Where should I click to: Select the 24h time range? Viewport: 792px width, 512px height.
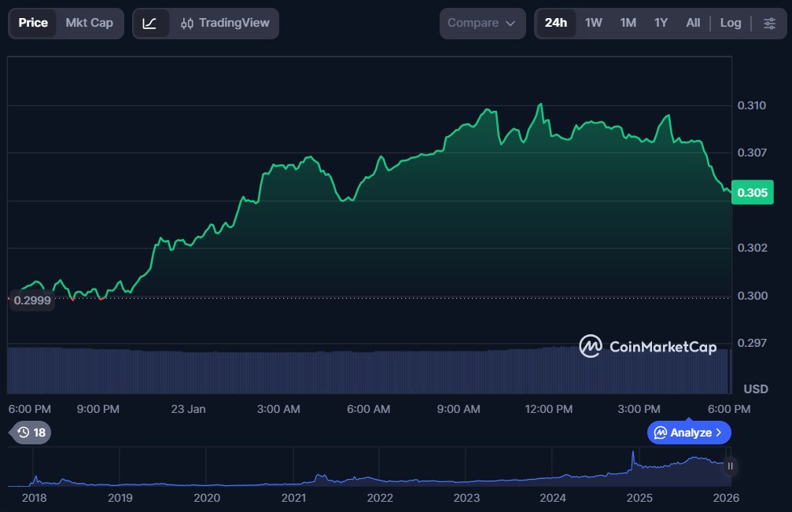(555, 23)
